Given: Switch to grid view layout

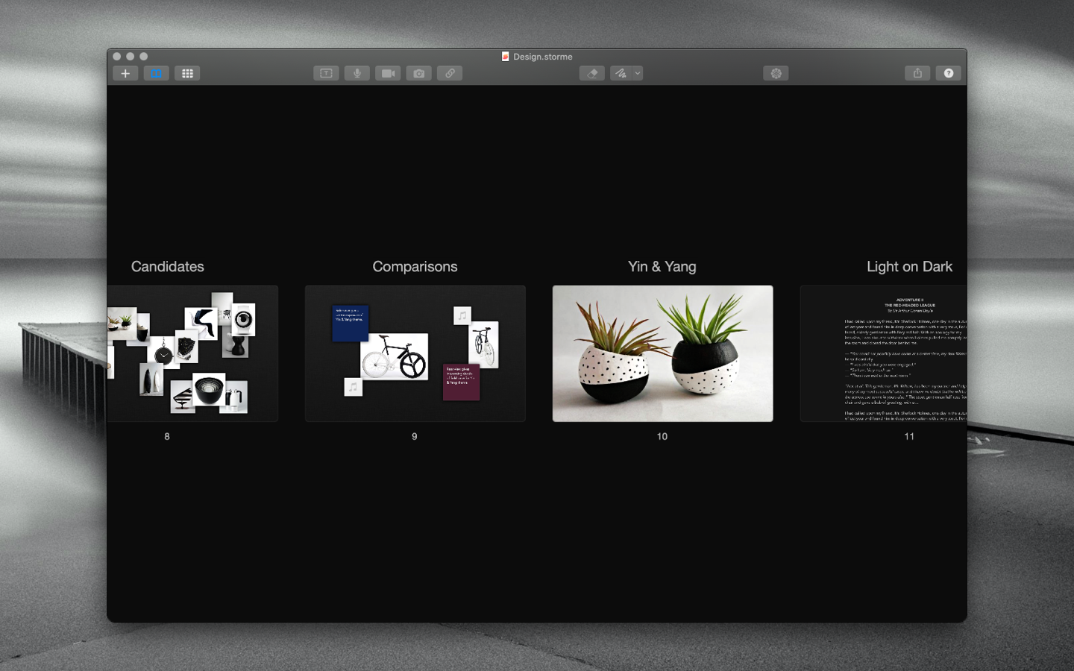Looking at the screenshot, I should (x=187, y=73).
